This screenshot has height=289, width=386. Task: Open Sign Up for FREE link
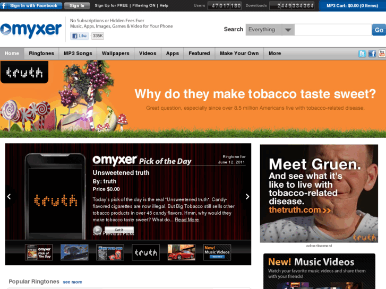(x=111, y=5)
